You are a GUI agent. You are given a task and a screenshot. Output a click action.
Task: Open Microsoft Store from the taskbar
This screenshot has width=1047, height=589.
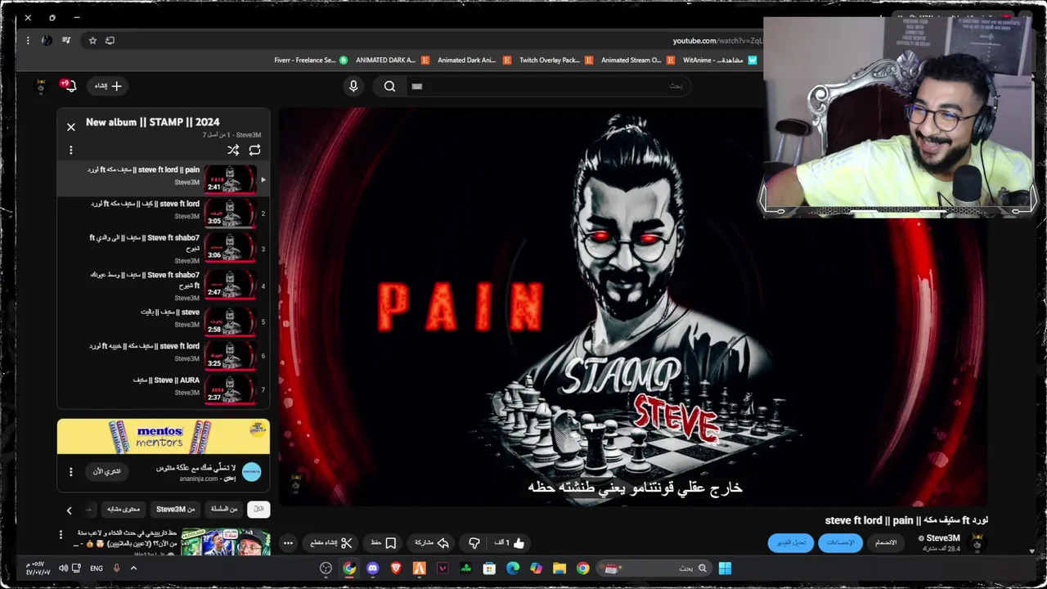(x=489, y=569)
